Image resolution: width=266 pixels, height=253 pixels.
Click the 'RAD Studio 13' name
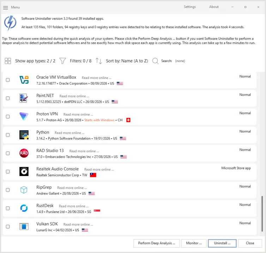pyautogui.click(x=50, y=151)
